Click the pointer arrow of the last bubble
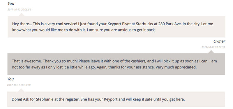 (x=21, y=90)
